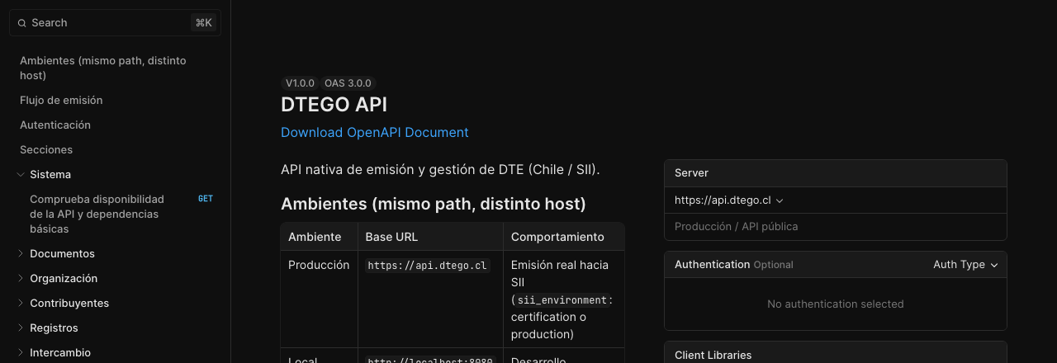Select the Sistema sidebar group label

[x=50, y=174]
